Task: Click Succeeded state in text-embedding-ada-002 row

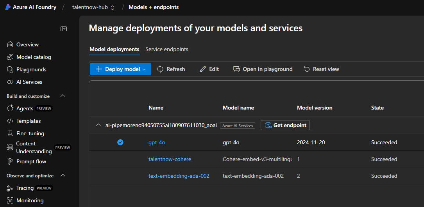Action: point(384,176)
